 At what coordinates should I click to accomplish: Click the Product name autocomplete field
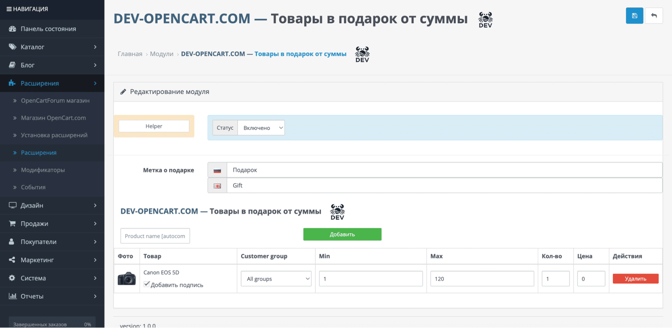pyautogui.click(x=155, y=236)
